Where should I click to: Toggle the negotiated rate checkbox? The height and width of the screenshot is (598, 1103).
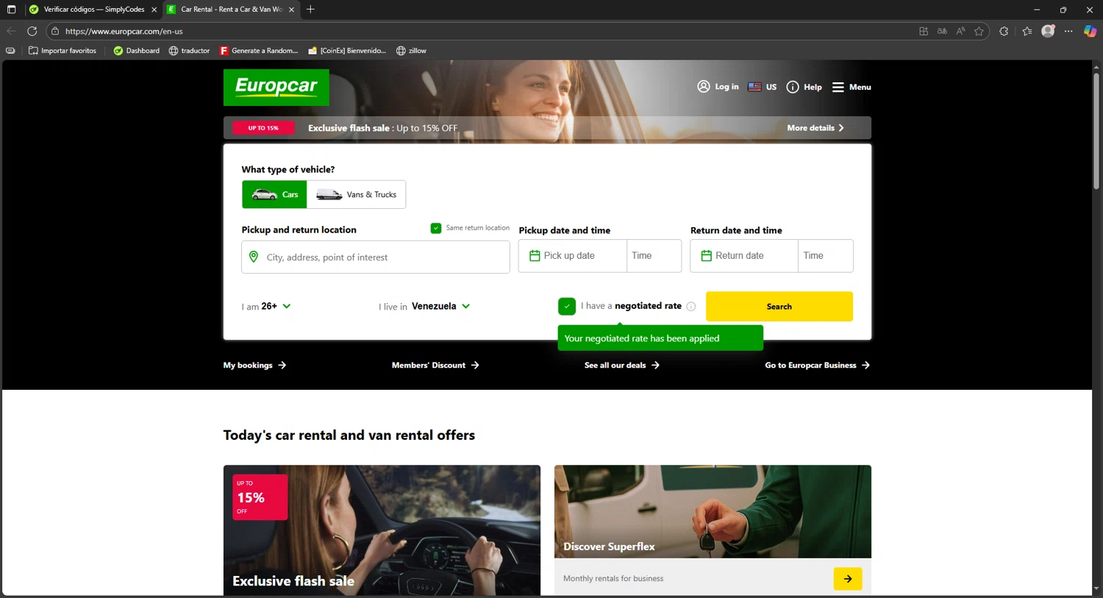(567, 306)
